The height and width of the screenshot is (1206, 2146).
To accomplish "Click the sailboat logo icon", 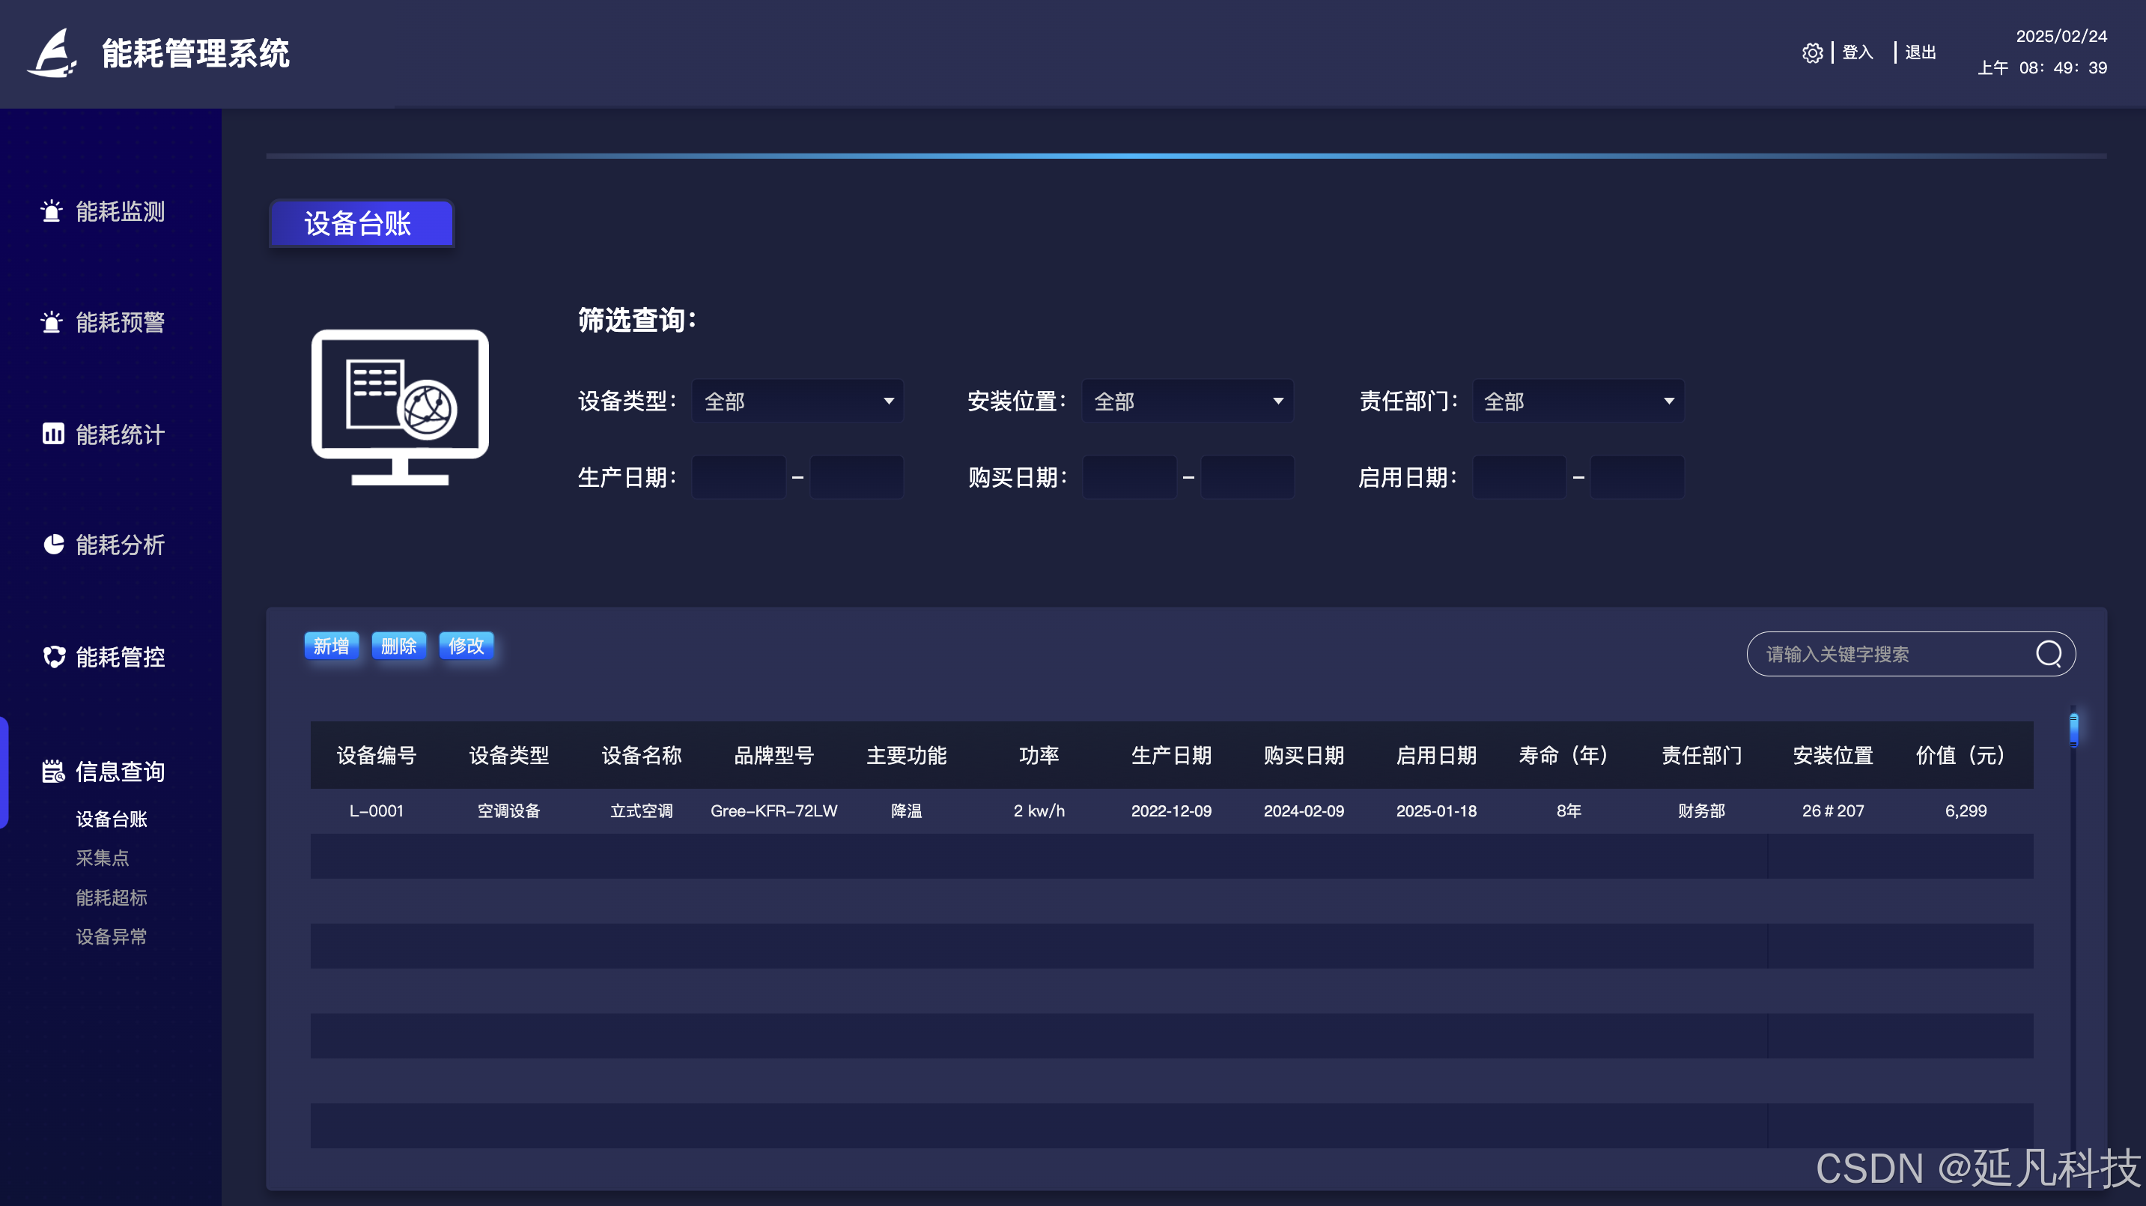I will coord(52,53).
